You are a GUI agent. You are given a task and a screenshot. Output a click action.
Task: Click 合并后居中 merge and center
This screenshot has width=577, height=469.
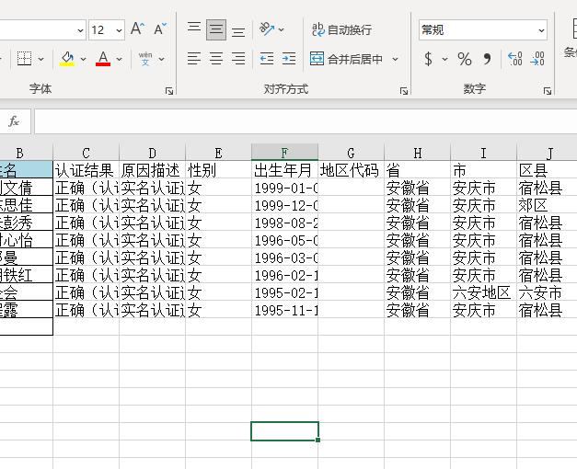[x=346, y=59]
